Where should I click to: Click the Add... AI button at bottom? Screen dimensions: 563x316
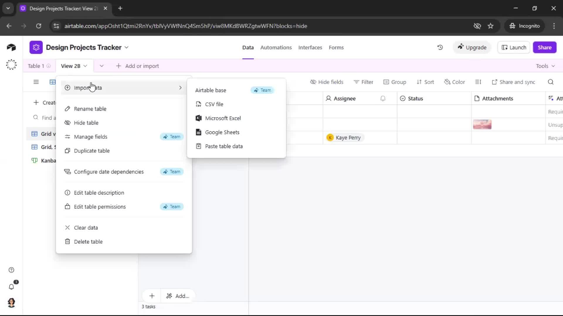coord(178,296)
